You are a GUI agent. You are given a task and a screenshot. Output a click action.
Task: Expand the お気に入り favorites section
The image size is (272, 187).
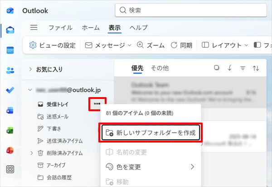pos(30,69)
